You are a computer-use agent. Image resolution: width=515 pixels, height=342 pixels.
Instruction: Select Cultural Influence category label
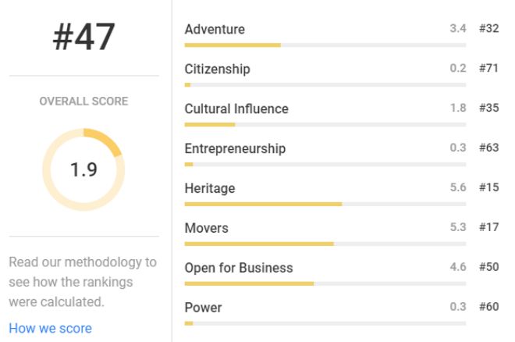pos(236,109)
